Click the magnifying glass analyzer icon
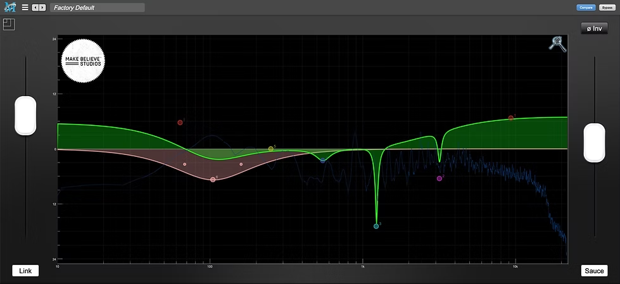Screen dimensions: 620x284 point(557,44)
